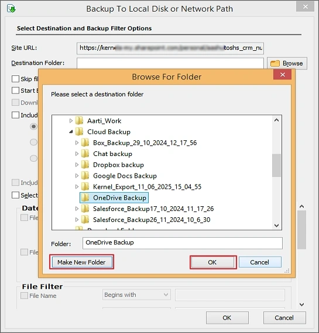
Task: Click the backup app icon in title bar
Action: click(x=11, y=9)
